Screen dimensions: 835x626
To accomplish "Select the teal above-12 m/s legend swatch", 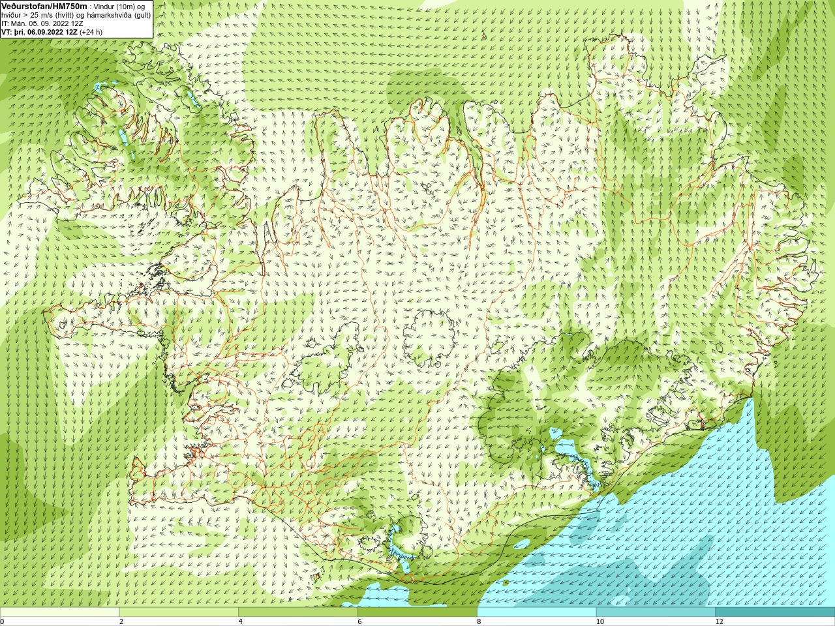I will (x=775, y=612).
